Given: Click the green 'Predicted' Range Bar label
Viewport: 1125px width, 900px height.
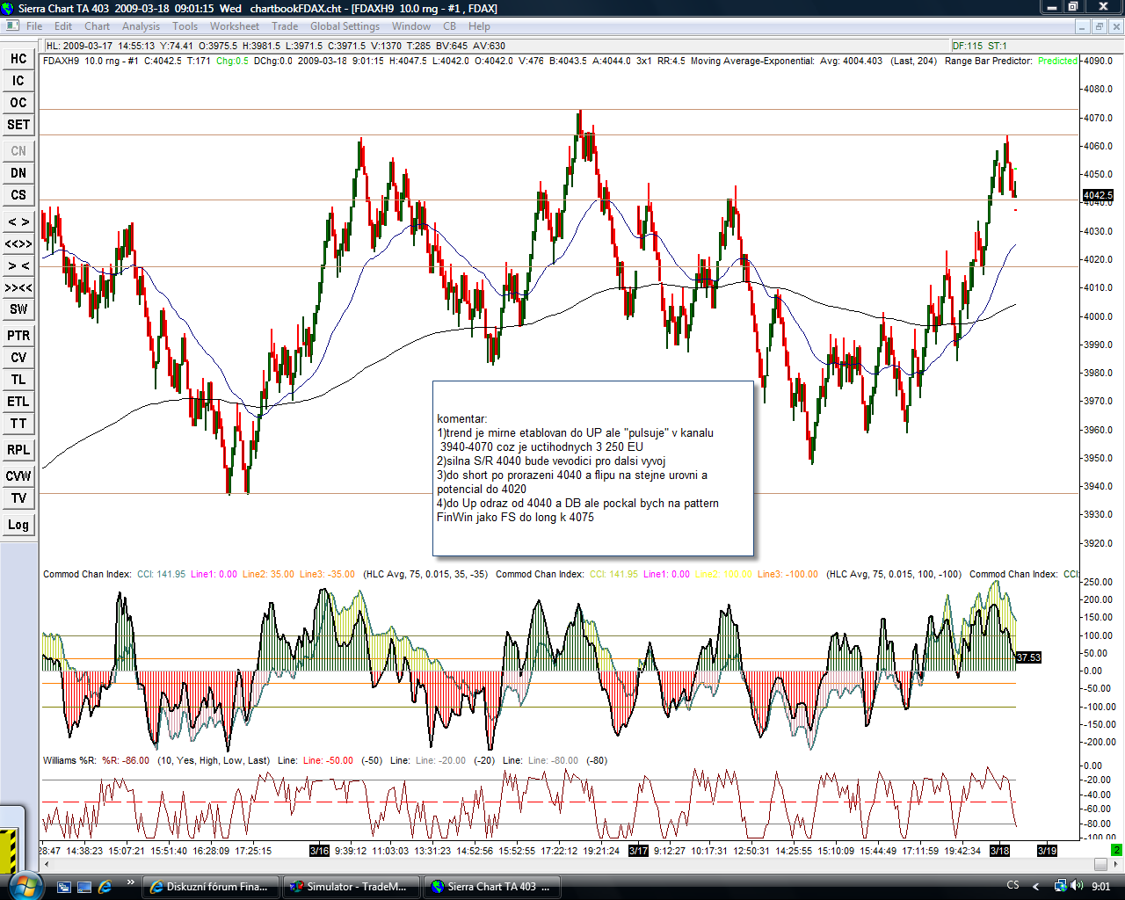Looking at the screenshot, I should pos(1057,61).
